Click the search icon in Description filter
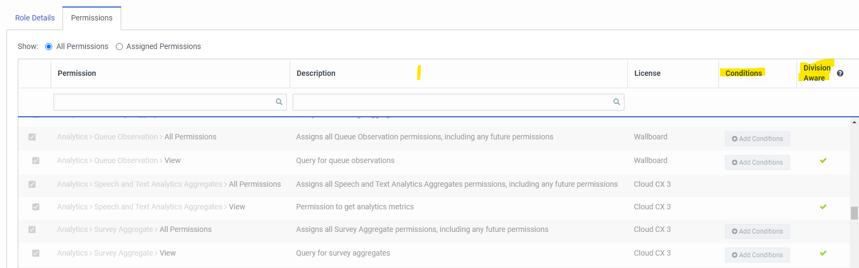 (x=617, y=102)
